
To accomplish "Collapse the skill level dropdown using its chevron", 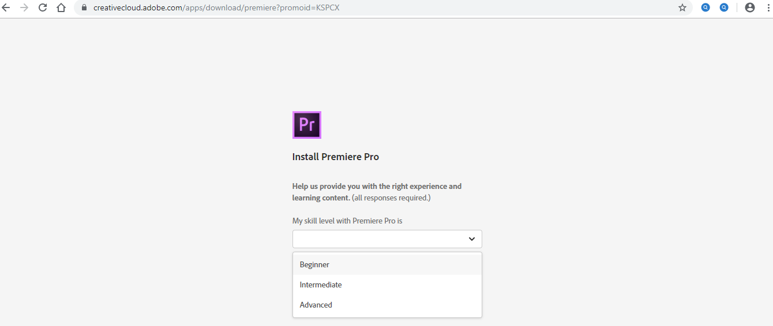I will (472, 239).
